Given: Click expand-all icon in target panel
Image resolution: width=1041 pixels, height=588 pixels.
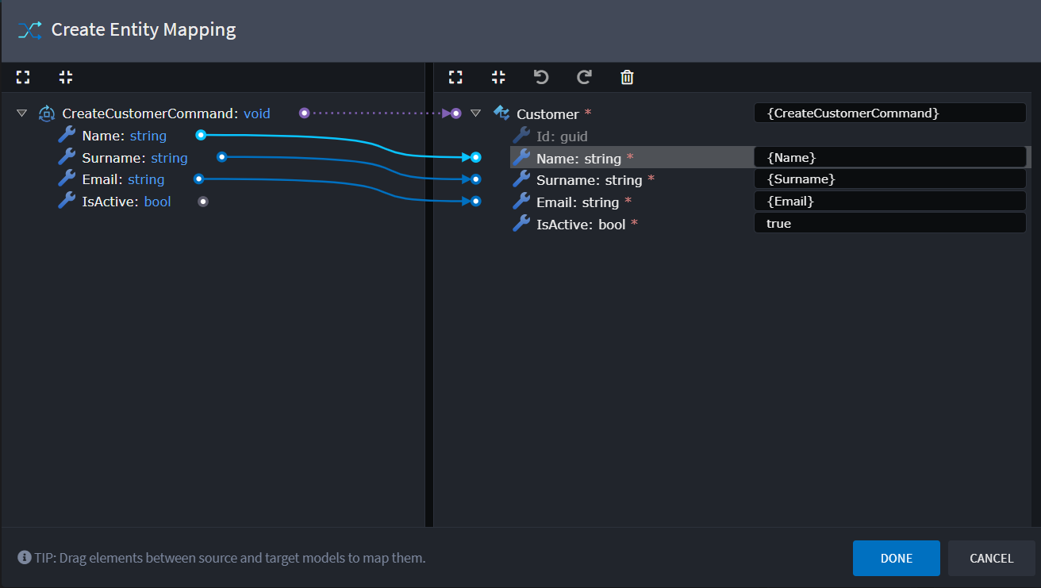Looking at the screenshot, I should pos(455,77).
